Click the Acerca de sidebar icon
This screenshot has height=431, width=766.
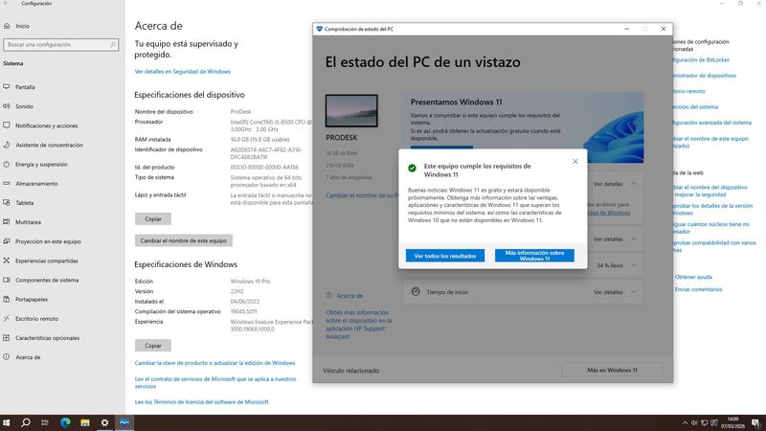tap(7, 356)
